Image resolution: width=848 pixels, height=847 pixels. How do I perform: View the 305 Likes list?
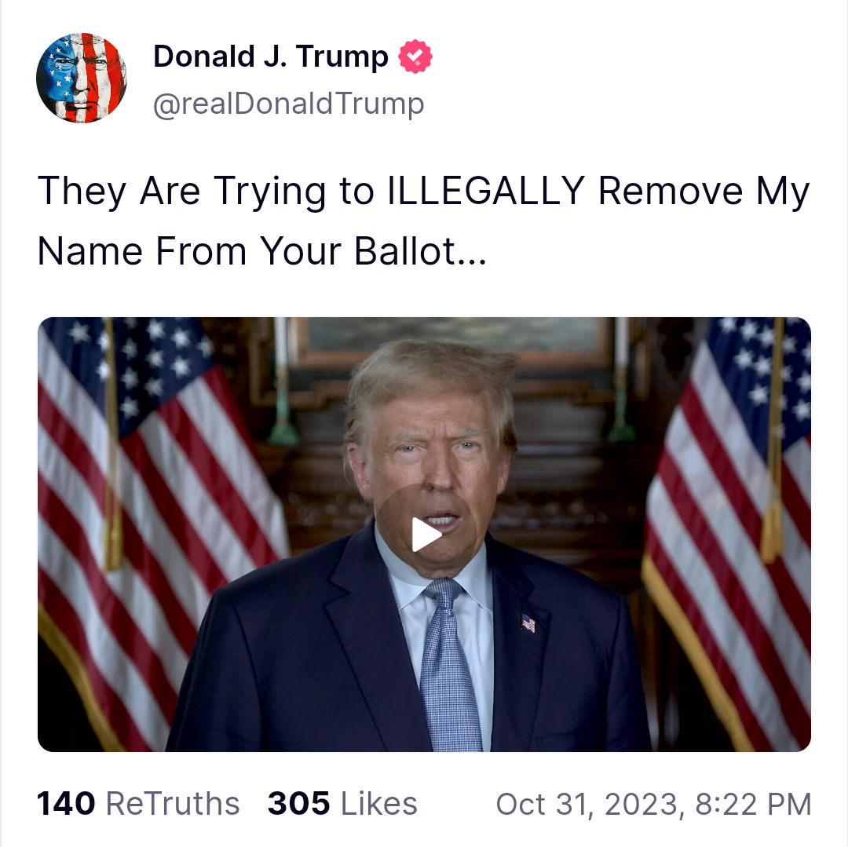coord(342,803)
